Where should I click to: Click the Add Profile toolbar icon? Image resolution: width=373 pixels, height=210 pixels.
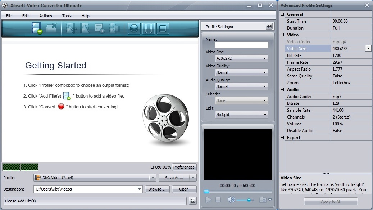pos(99,28)
